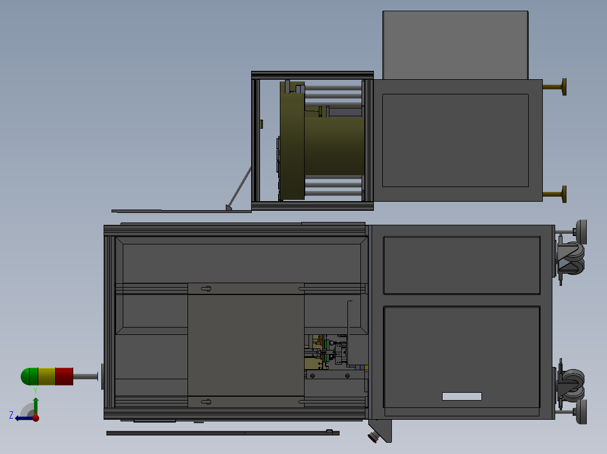Viewport: 607px width, 454px height.
Task: Select the light gray raised panel at top right
Action: click(x=456, y=45)
